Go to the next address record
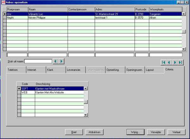 tap(175, 63)
